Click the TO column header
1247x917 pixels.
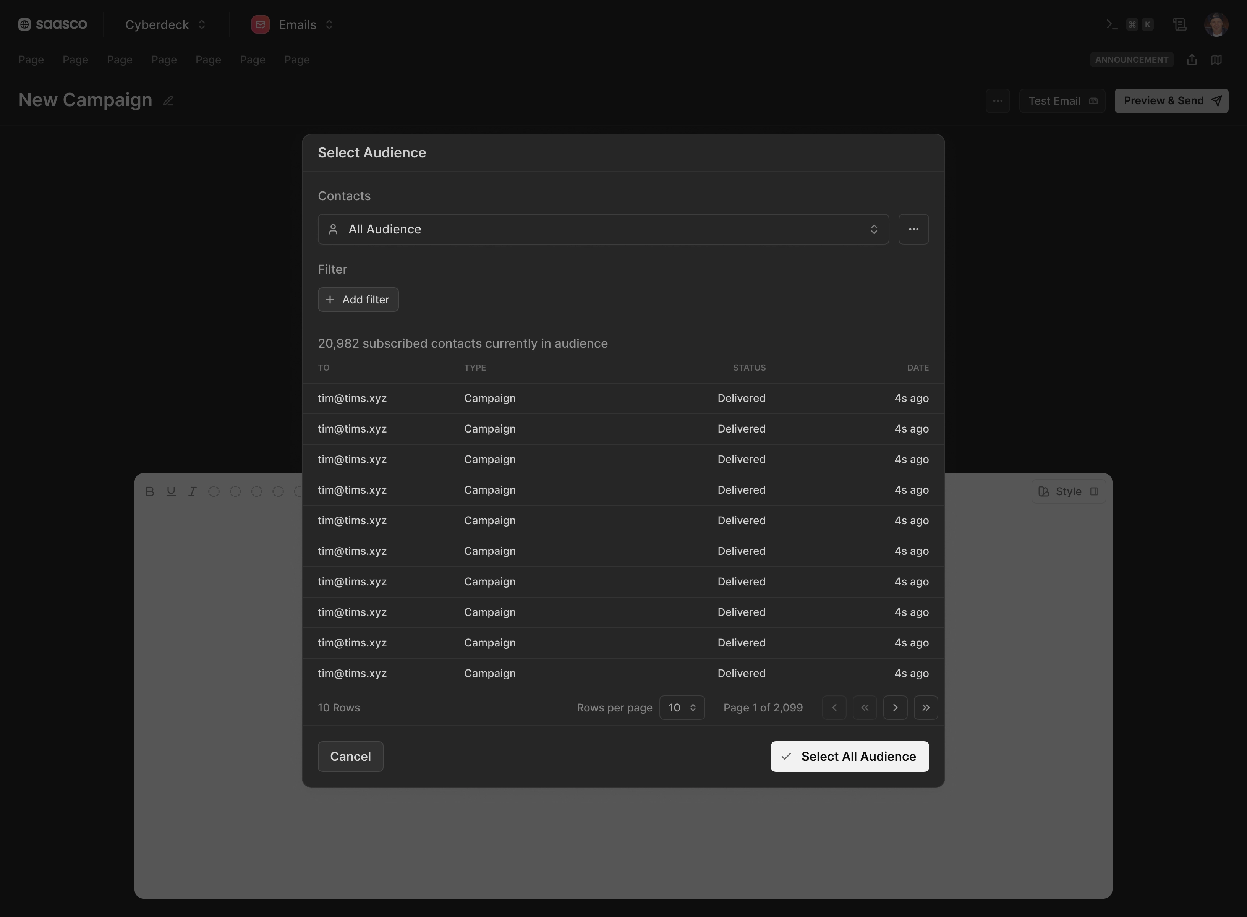point(324,368)
